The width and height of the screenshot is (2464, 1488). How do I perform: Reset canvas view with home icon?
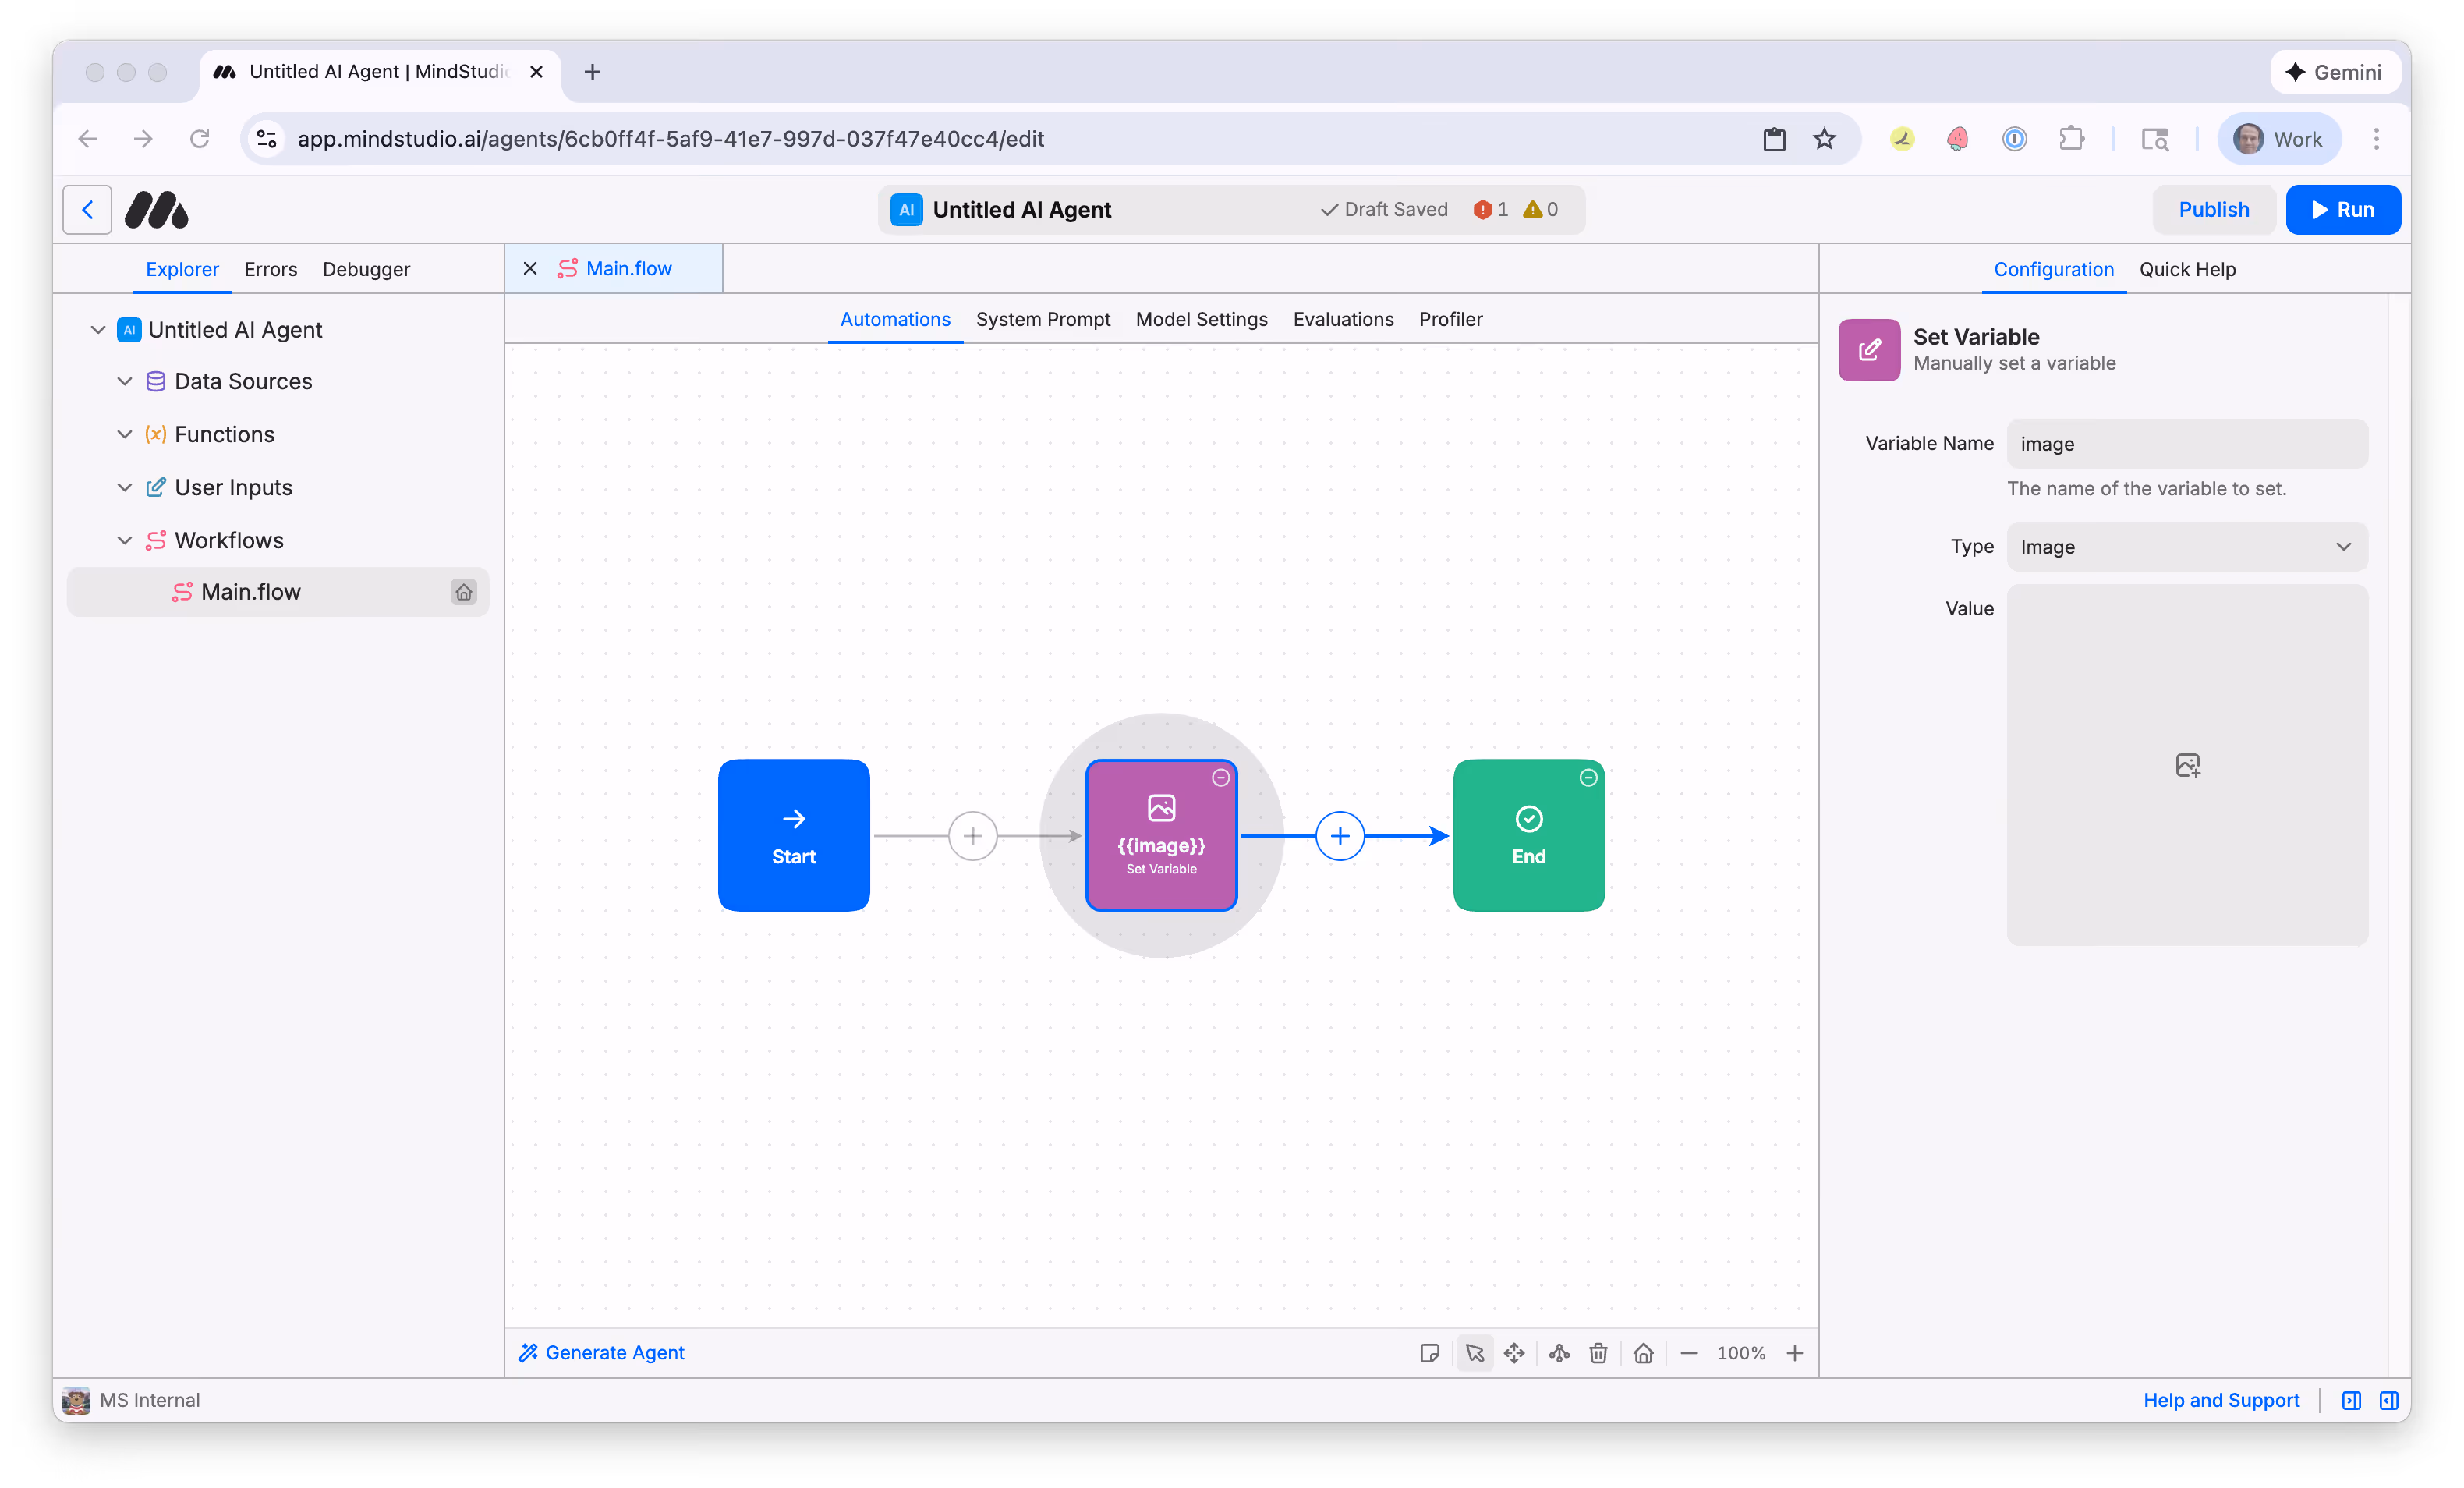(1643, 1353)
